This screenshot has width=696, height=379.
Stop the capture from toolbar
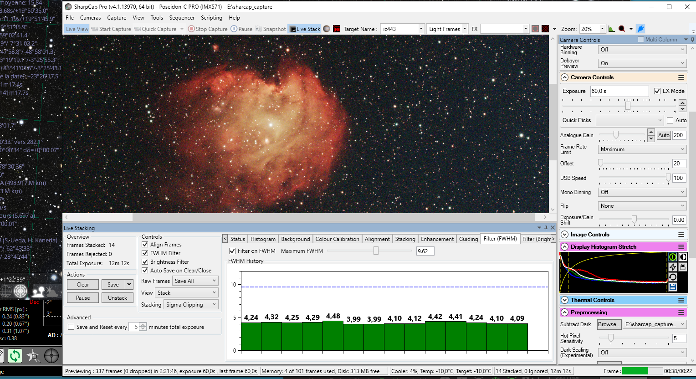click(x=208, y=29)
